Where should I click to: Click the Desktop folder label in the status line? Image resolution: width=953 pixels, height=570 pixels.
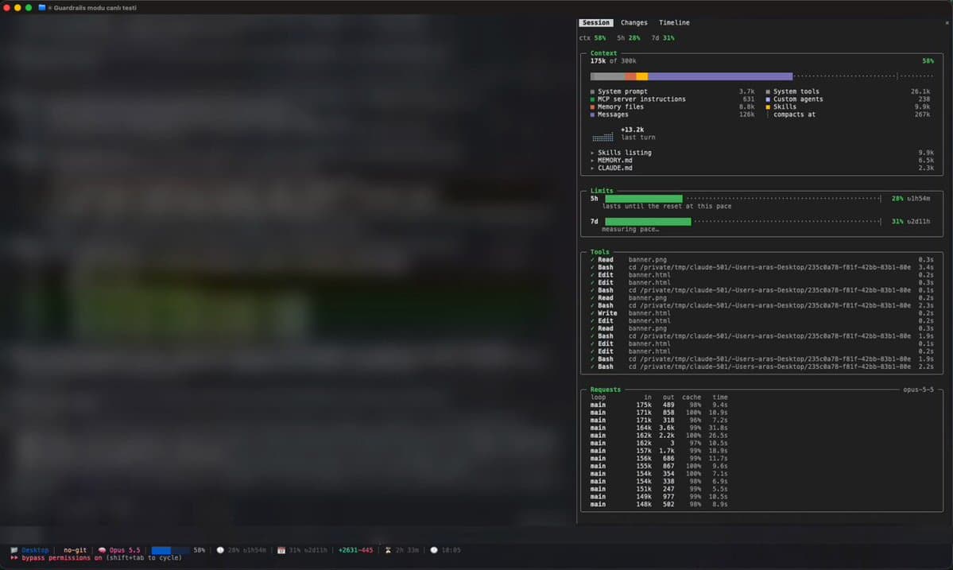pos(35,551)
